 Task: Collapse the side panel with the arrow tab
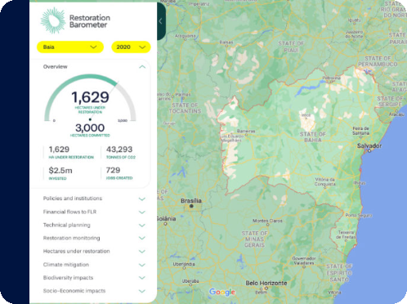161,21
